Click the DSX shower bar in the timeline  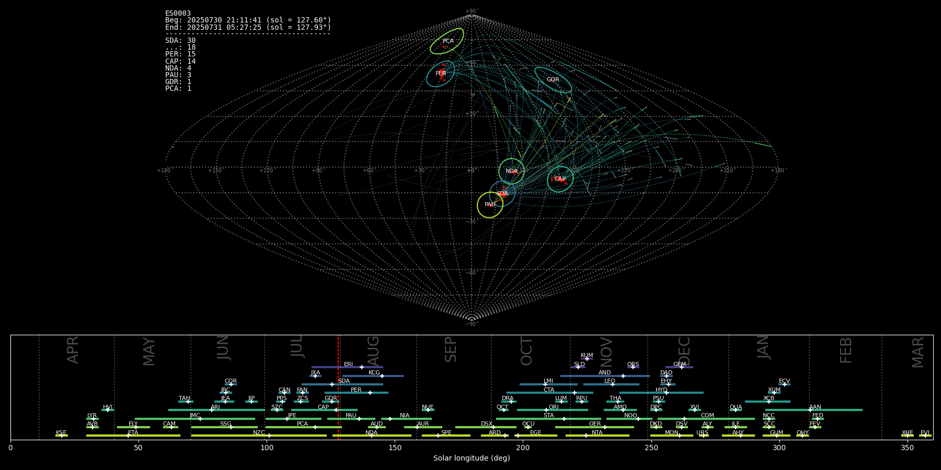(486, 427)
